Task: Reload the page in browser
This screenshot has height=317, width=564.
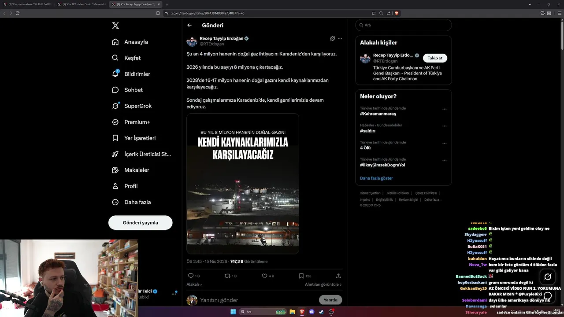Action: (18, 13)
